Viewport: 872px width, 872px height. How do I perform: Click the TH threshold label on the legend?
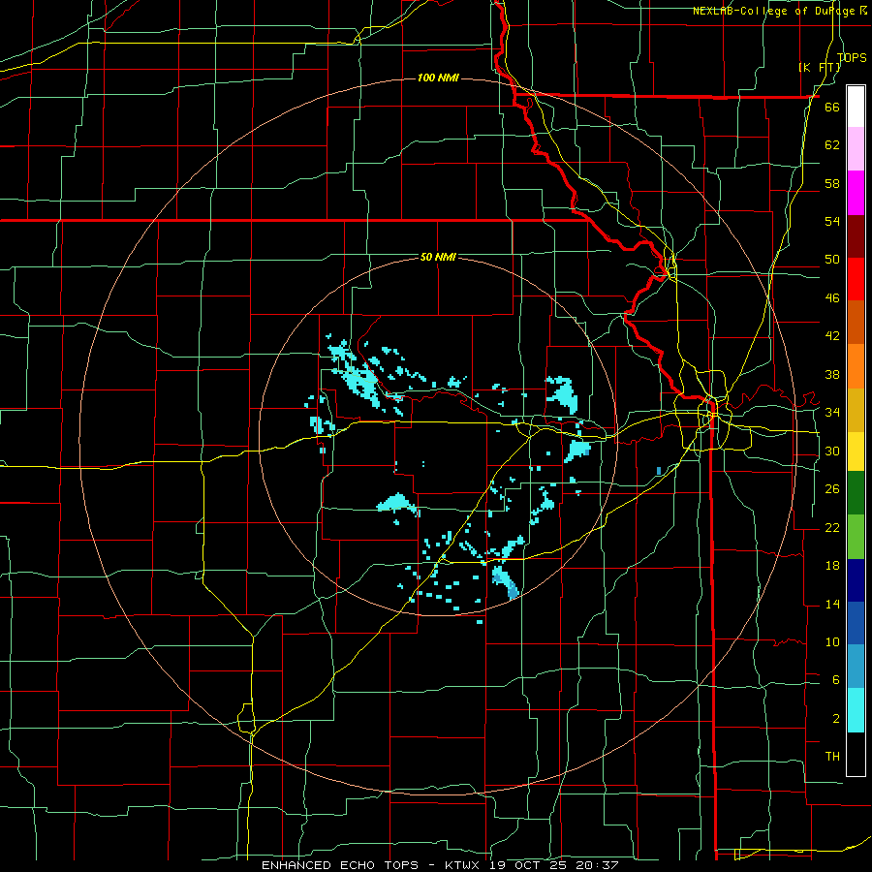coord(832,757)
